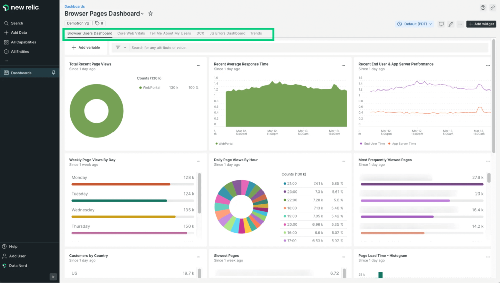Click the US 19.7 k country row

coord(133,273)
